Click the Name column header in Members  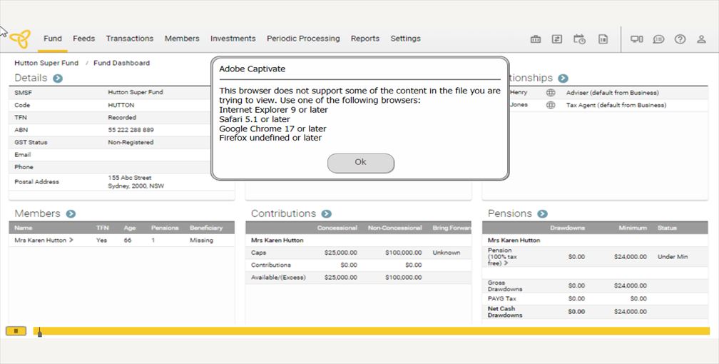click(x=24, y=228)
